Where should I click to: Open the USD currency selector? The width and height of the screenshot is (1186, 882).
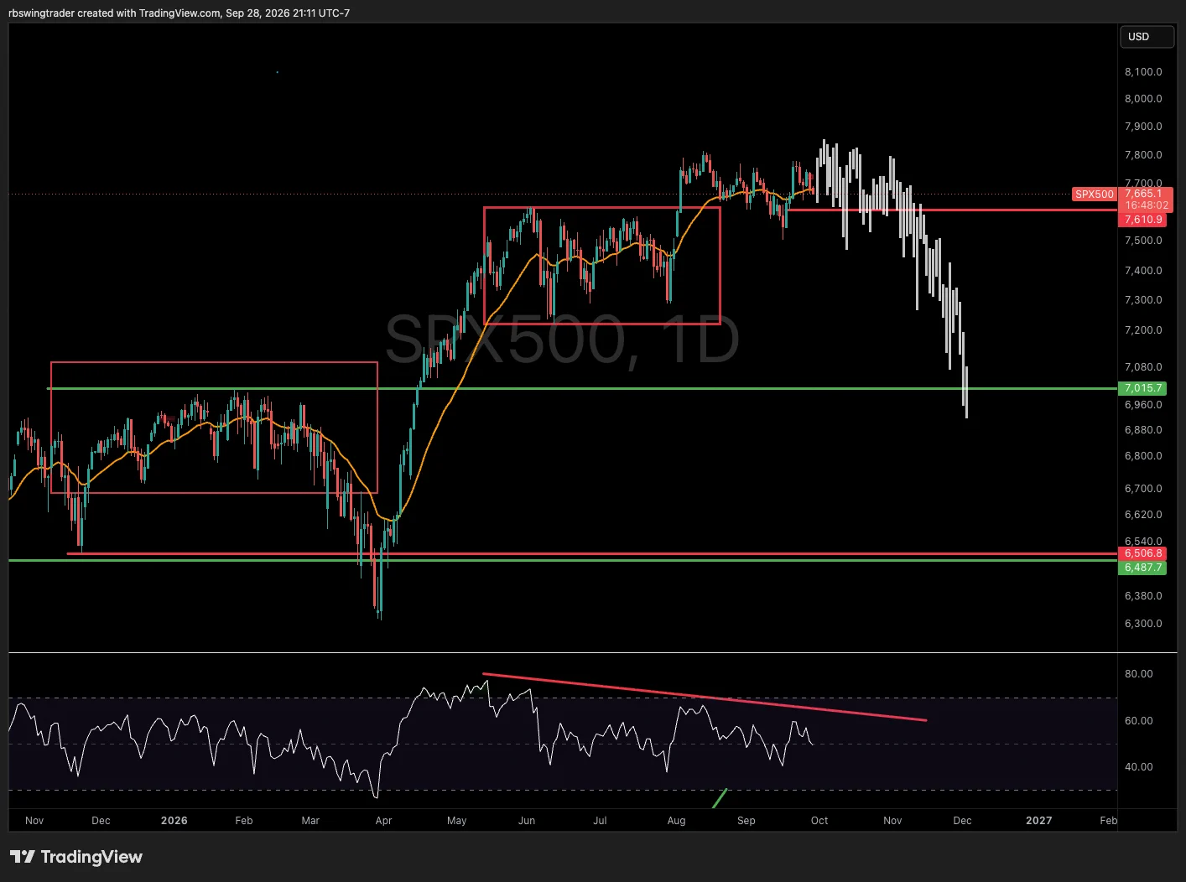pos(1147,37)
